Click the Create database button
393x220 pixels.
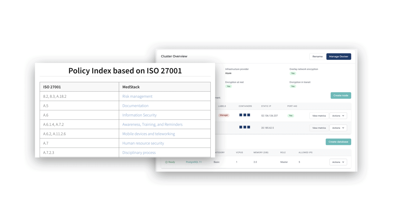(x=338, y=142)
